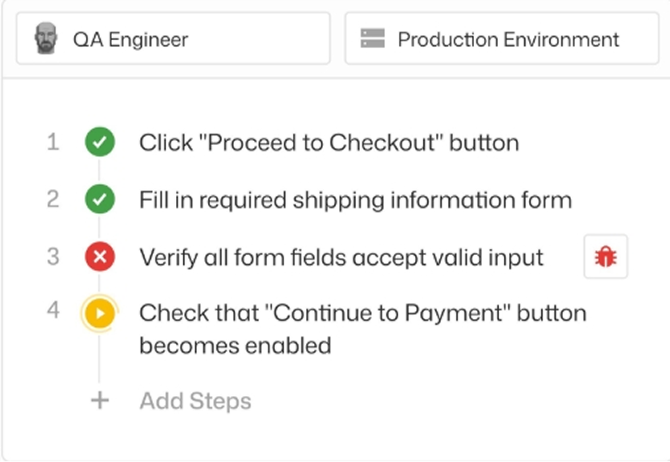670x462 pixels.
Task: Click the QA Engineer avatar icon
Action: 46,39
